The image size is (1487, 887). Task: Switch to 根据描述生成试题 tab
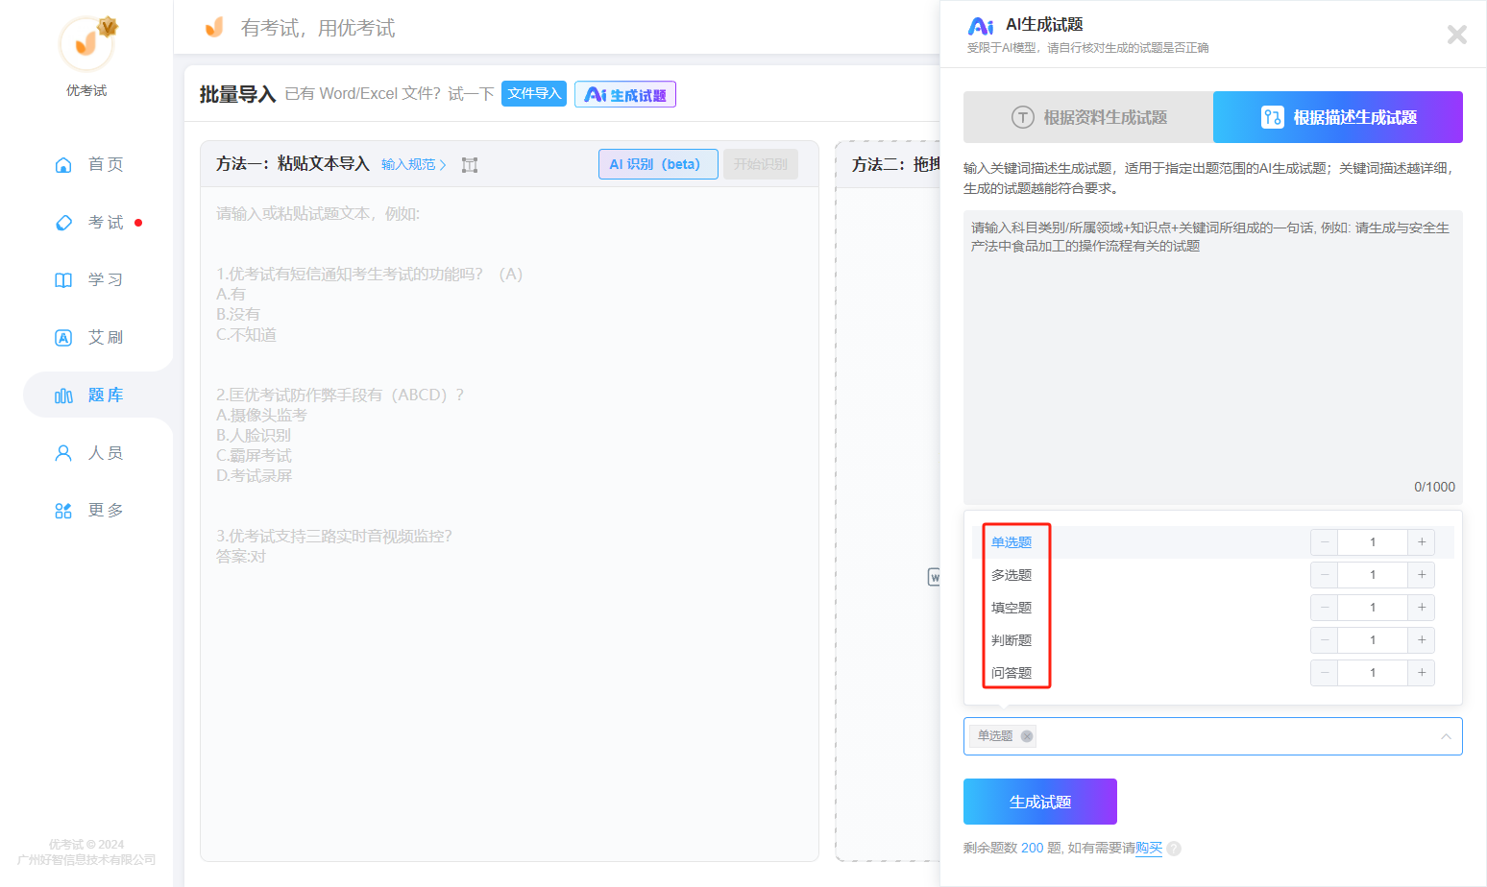pos(1338,117)
